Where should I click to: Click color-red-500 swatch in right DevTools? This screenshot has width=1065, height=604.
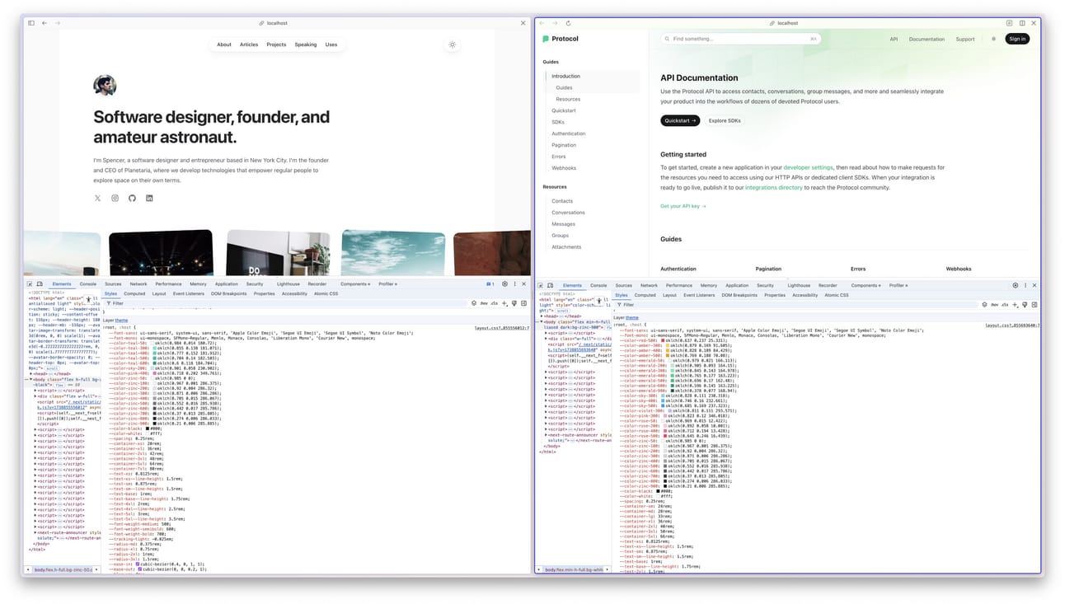[x=664, y=340]
